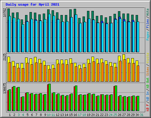
Task: Click the cyan Pages bar for day 30
Action: coord(138,37)
